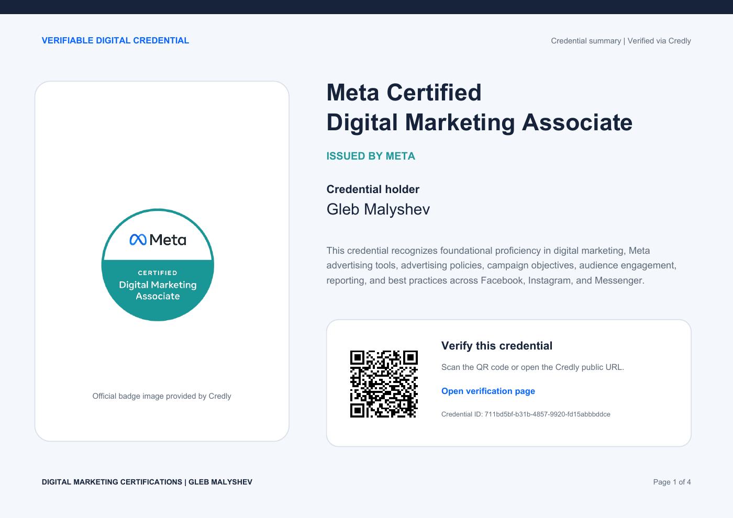Click the Meta infinity logo in the badge
The image size is (733, 518).
coord(138,240)
